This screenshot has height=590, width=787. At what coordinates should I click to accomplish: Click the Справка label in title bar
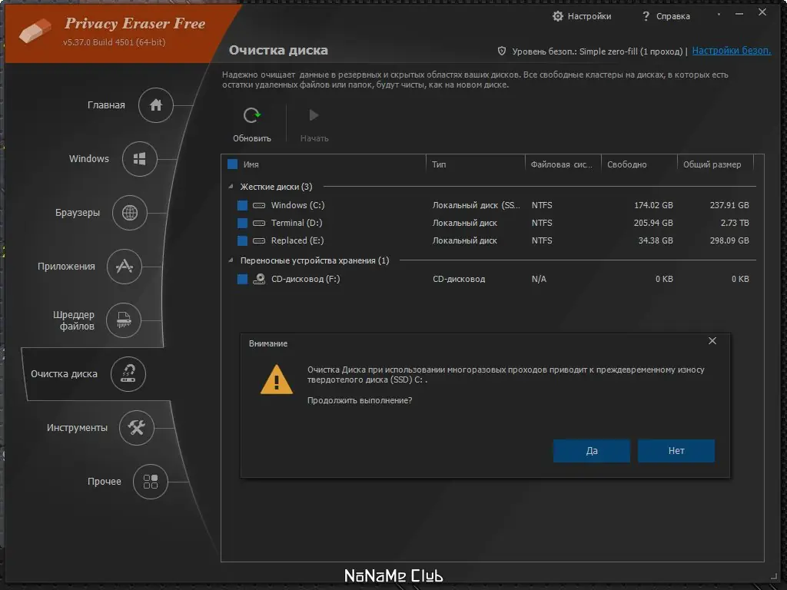coord(673,16)
